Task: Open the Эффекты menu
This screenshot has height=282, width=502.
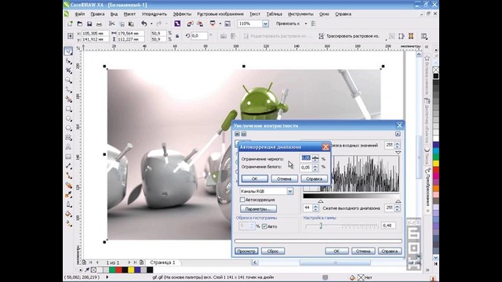Action: click(182, 14)
